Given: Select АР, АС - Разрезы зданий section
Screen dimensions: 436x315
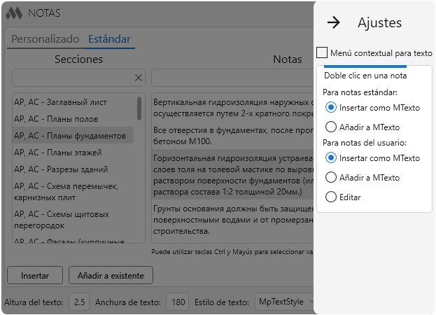Looking at the screenshot, I should pos(58,169).
